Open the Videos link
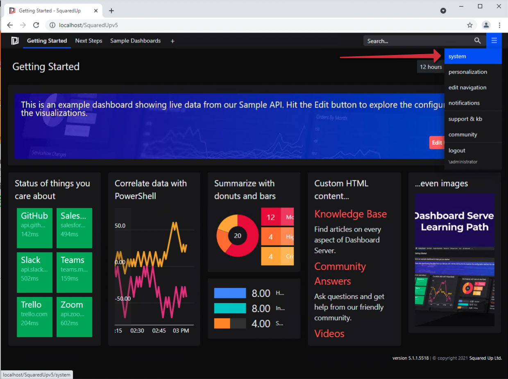The image size is (508, 379). (x=329, y=333)
